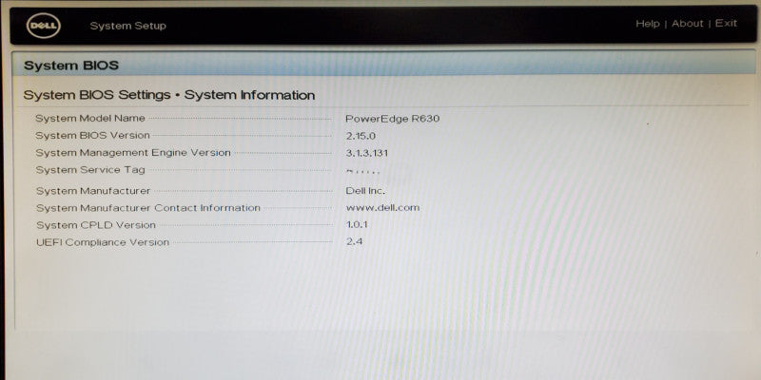Select the System CPLD Version label
The image size is (761, 380).
(x=96, y=225)
